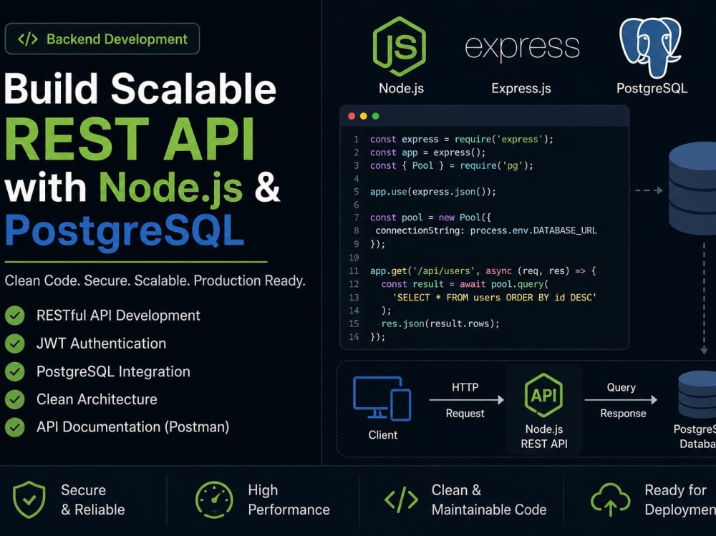Click the 'Client' label in diagram

click(382, 435)
